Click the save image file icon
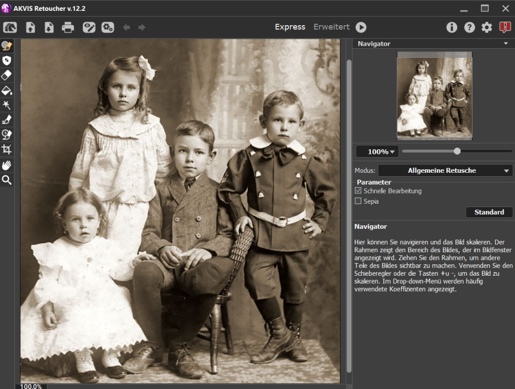The height and width of the screenshot is (389, 515). pos(49,27)
